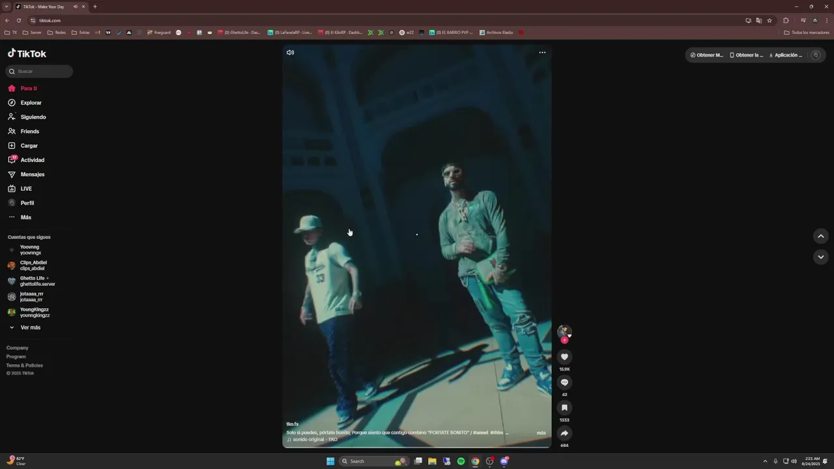Open Chrome three-dot menu
This screenshot has width=834, height=469.
pos(827,20)
